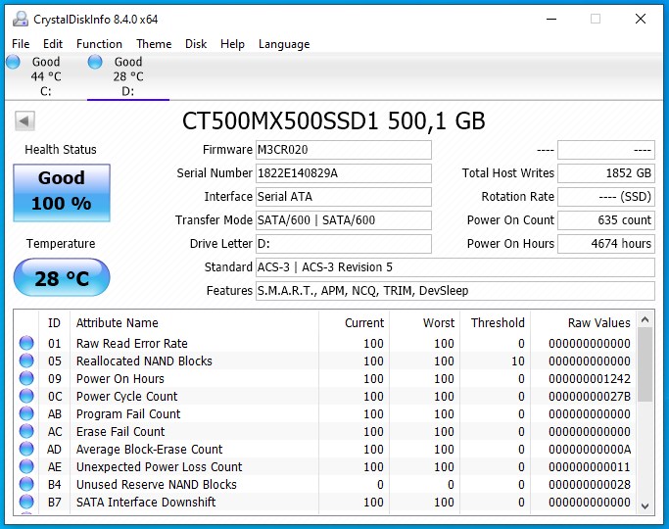Click the Serial Number field
Image resolution: width=669 pixels, height=529 pixels.
[x=343, y=173]
